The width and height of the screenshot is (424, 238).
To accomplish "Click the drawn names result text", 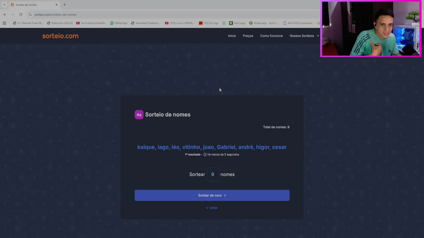I will pyautogui.click(x=212, y=147).
